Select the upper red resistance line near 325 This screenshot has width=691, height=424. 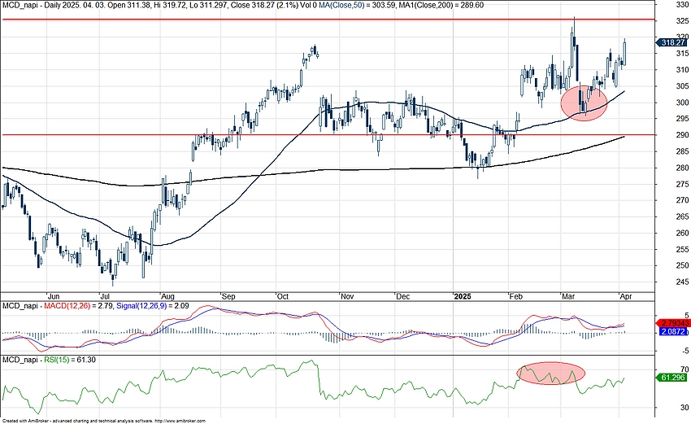pos(325,20)
